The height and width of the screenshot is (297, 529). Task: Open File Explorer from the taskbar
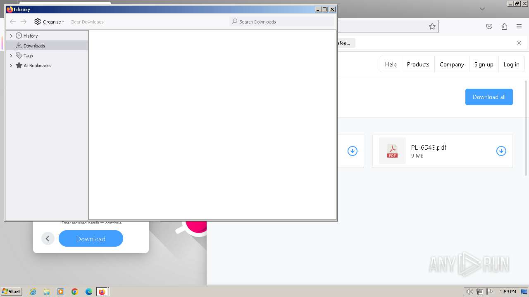47,292
